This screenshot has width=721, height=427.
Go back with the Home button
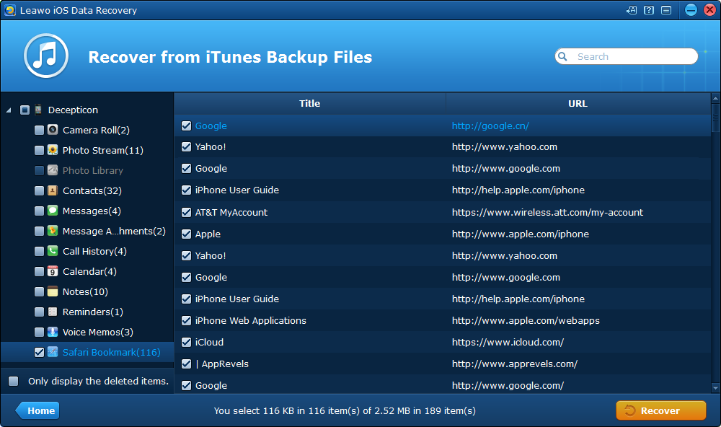point(37,410)
